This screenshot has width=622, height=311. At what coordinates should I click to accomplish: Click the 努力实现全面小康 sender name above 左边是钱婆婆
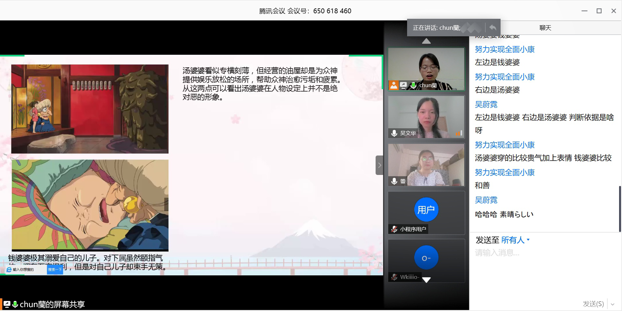coord(505,49)
